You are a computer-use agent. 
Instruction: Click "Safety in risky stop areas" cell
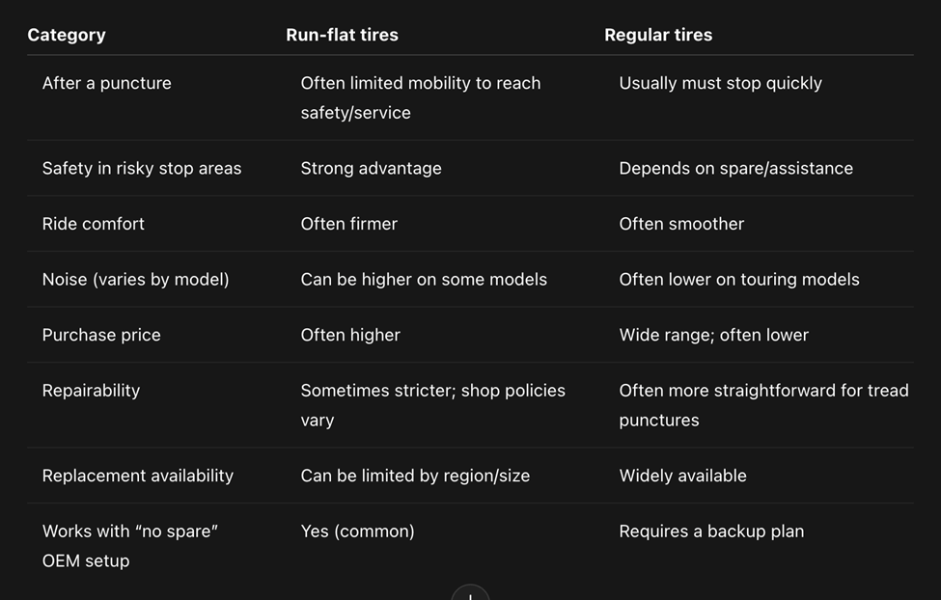[x=142, y=168]
